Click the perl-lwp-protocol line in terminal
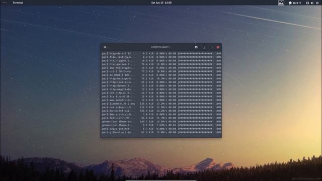 coord(162,115)
